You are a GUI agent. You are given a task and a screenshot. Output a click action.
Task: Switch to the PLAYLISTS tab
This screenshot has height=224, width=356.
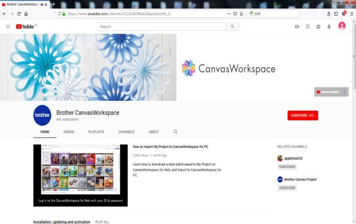[96, 132]
